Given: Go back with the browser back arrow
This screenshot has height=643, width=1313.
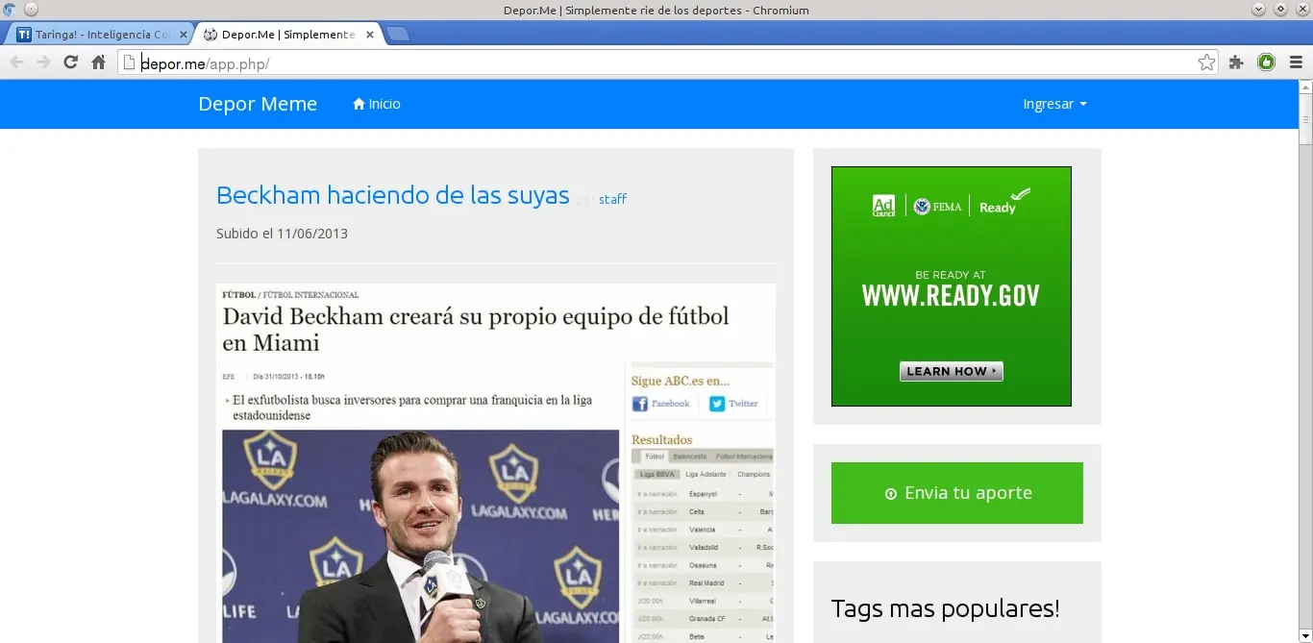Looking at the screenshot, I should pos(16,62).
